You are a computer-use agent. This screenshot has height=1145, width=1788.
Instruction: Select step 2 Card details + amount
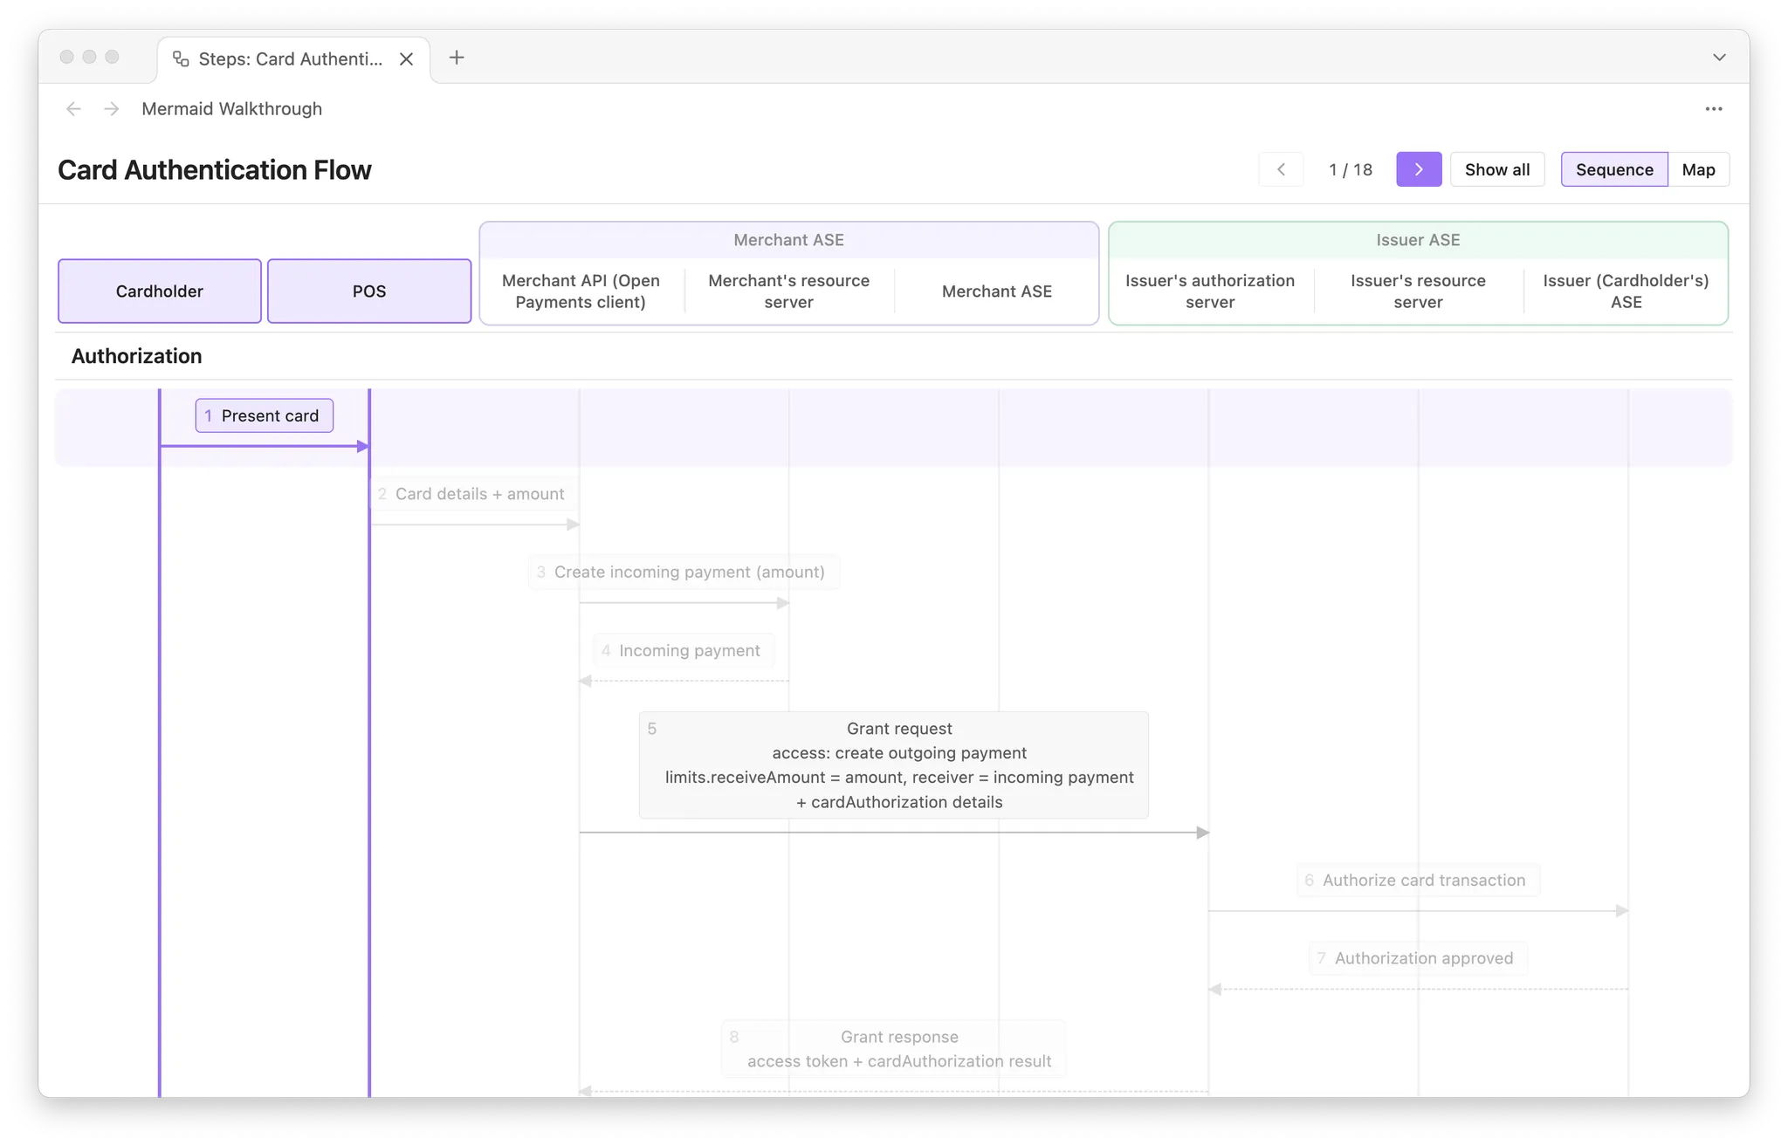(x=472, y=494)
